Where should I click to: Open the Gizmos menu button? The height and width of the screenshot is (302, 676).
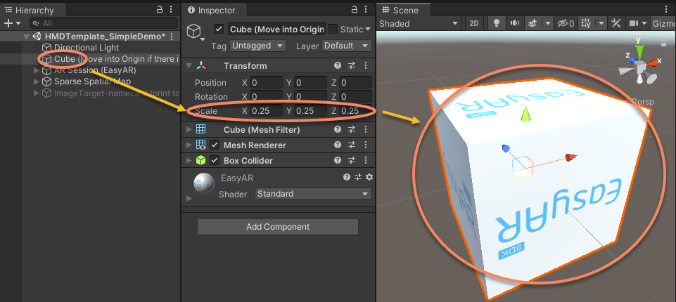pyautogui.click(x=663, y=23)
